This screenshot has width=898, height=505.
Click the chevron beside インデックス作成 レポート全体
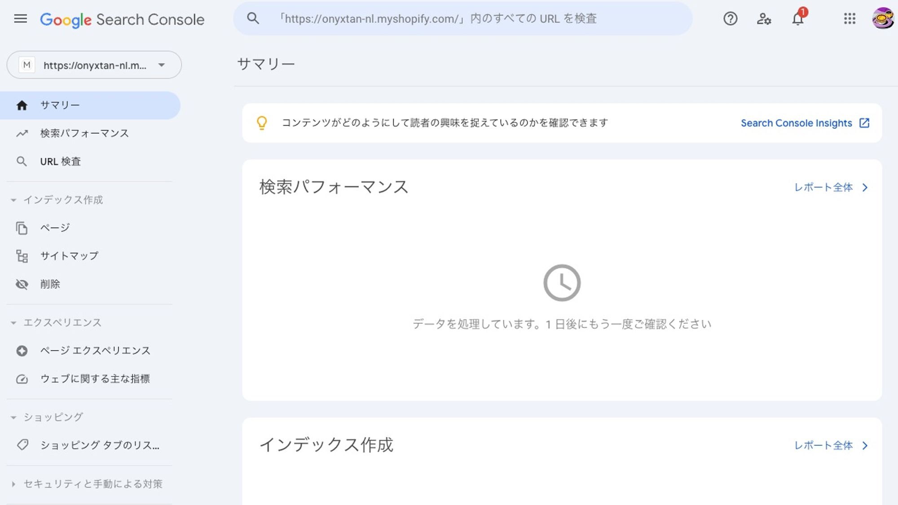[x=865, y=446]
